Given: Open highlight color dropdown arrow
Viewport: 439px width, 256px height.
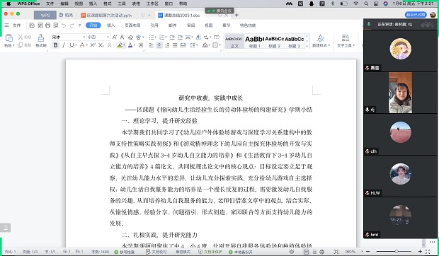Looking at the screenshot, I should coord(125,45).
